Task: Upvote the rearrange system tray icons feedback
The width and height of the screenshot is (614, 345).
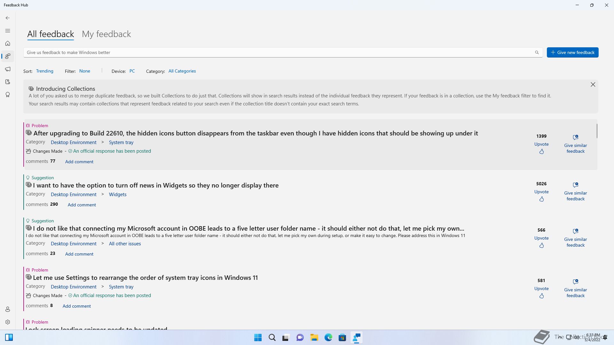Action: 541,292
